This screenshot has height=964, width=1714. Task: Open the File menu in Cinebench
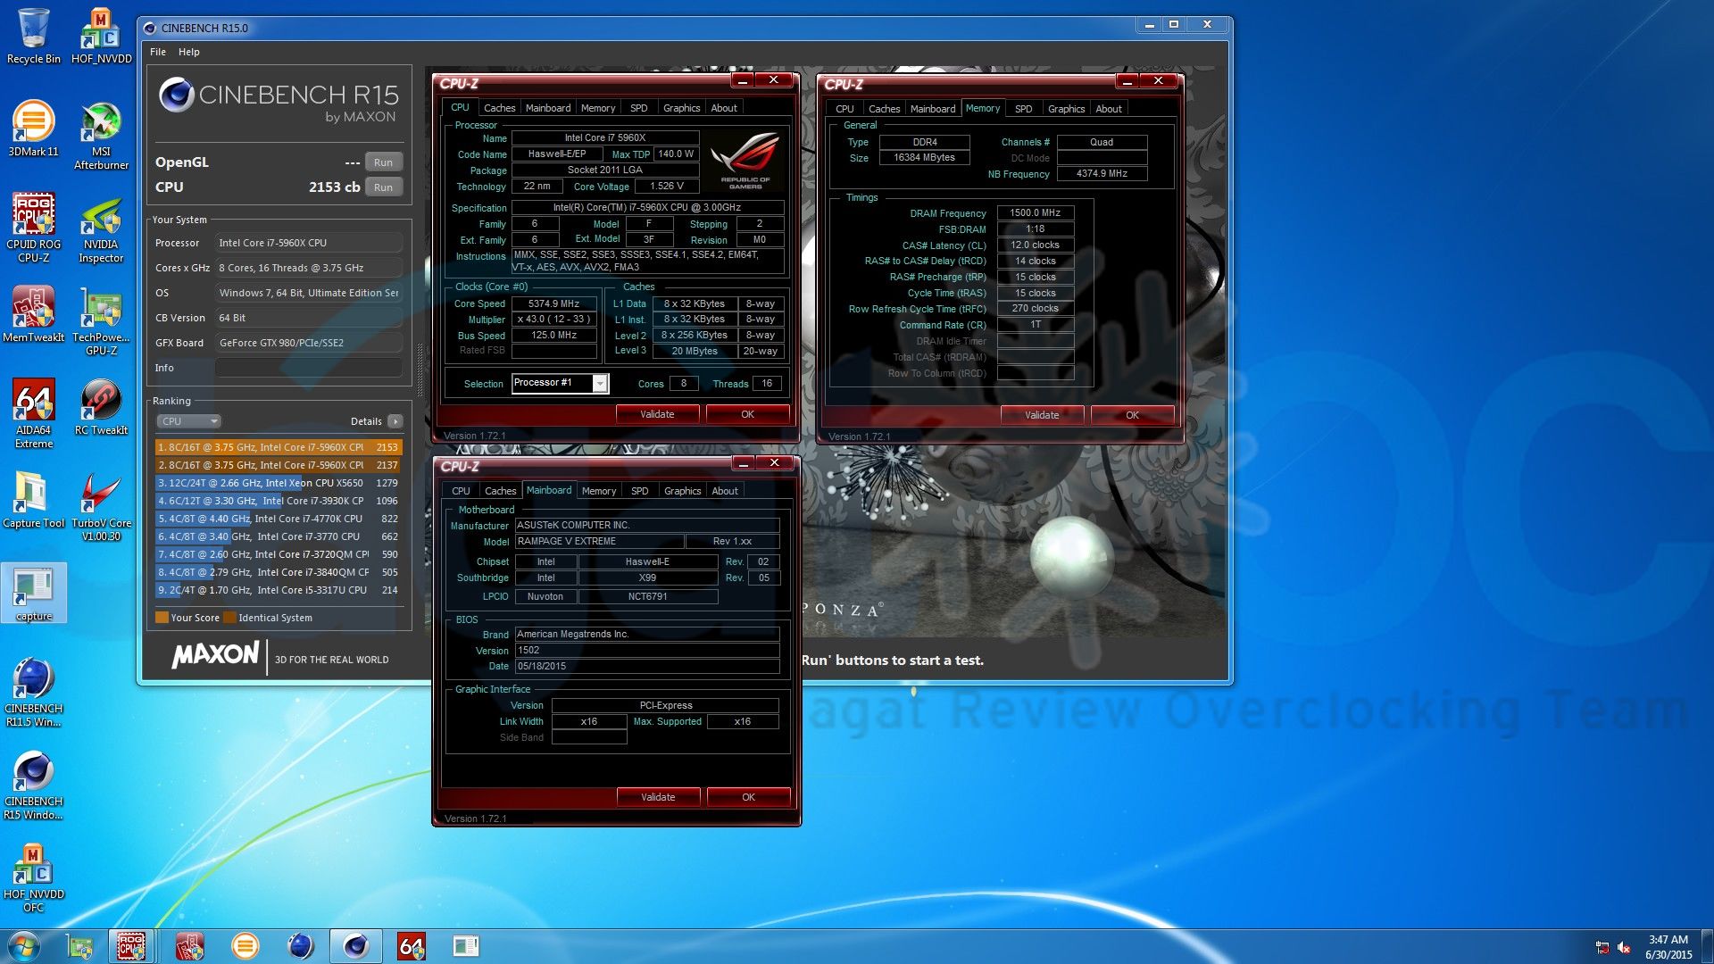(x=158, y=52)
